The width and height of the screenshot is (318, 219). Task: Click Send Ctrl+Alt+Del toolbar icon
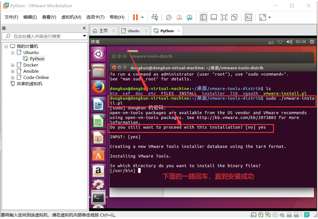coord(155,17)
